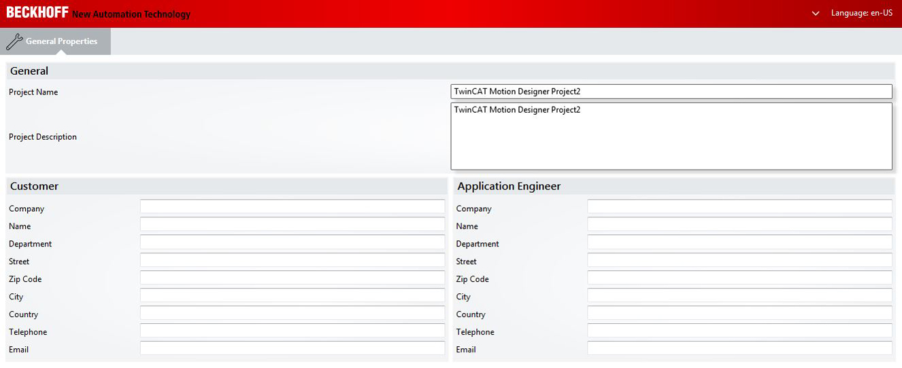This screenshot has height=368, width=902.
Task: Click the Customer Telephone input field
Action: [293, 330]
